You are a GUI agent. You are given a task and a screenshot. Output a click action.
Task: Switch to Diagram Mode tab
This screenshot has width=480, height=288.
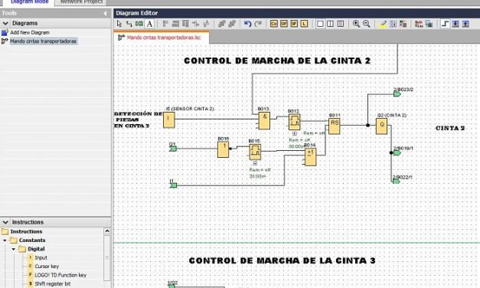click(30, 2)
